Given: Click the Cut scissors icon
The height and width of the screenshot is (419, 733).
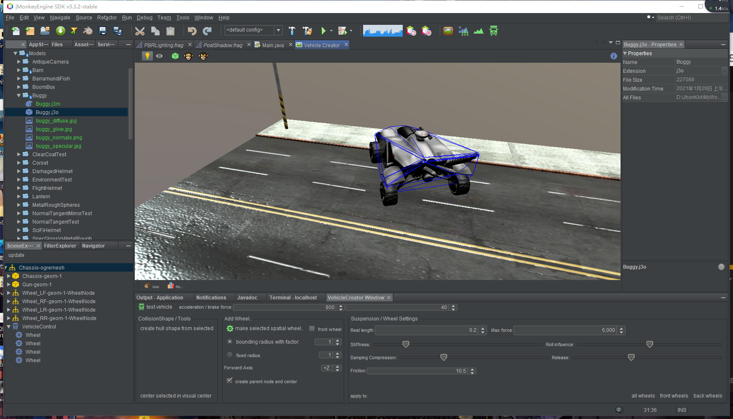Looking at the screenshot, I should [x=140, y=31].
